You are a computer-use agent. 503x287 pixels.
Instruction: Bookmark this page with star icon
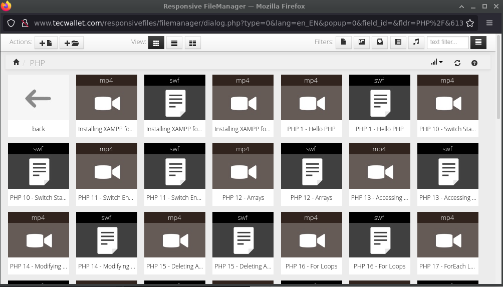(x=470, y=23)
